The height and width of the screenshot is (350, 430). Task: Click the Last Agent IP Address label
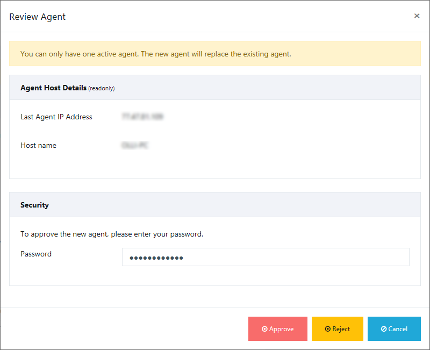click(x=56, y=117)
